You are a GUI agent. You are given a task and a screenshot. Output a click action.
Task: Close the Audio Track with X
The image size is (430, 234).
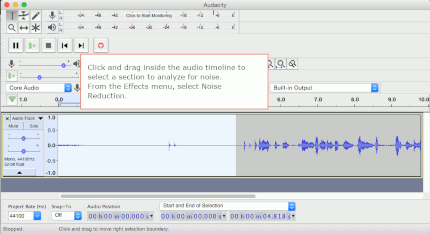[7, 118]
